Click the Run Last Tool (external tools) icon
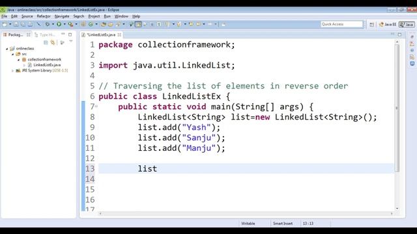This screenshot has width=417, height=234. [x=70, y=25]
